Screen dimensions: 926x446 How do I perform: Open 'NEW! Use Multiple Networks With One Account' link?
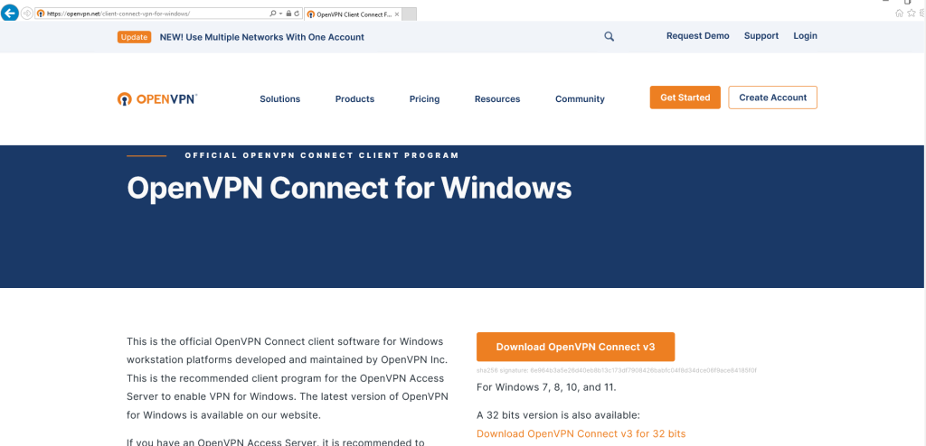[x=261, y=37]
